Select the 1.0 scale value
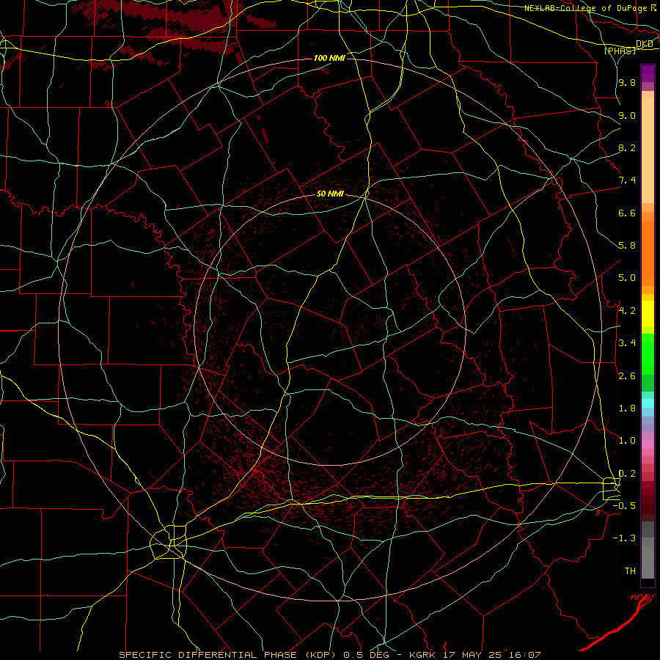Viewport: 660px width, 660px height. 627,441
